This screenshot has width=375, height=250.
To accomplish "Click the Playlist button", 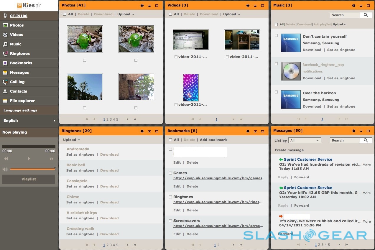I will coord(29,179).
